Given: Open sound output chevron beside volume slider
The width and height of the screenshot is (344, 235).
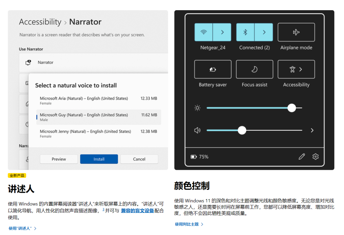Looking at the screenshot, I should coord(312,130).
